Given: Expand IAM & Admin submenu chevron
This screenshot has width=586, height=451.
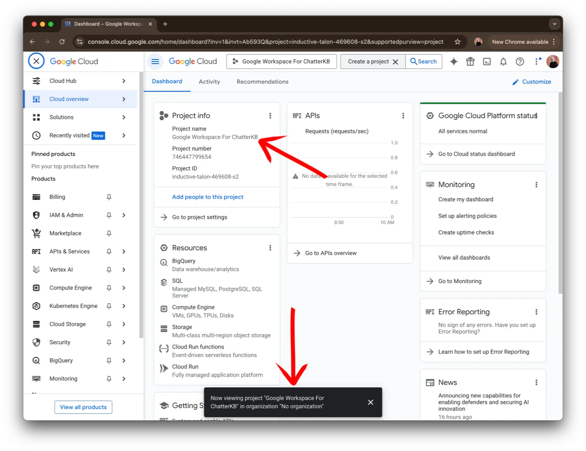Looking at the screenshot, I should (x=124, y=215).
